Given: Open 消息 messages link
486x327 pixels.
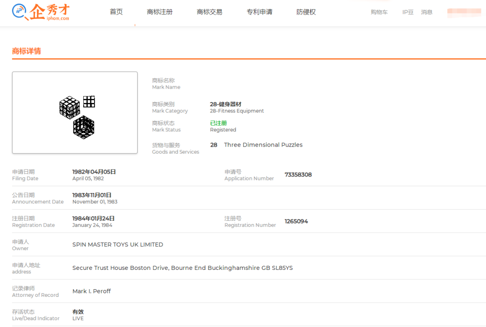Looking at the screenshot, I should point(427,12).
